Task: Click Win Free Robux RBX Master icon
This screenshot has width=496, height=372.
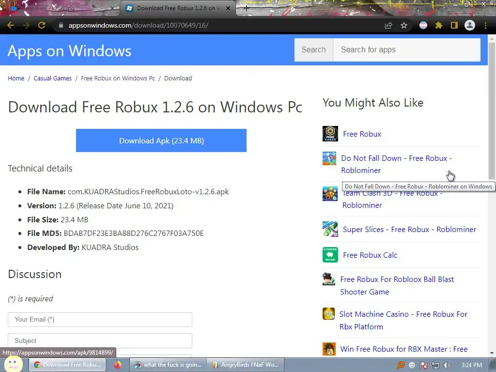Action: (329, 349)
